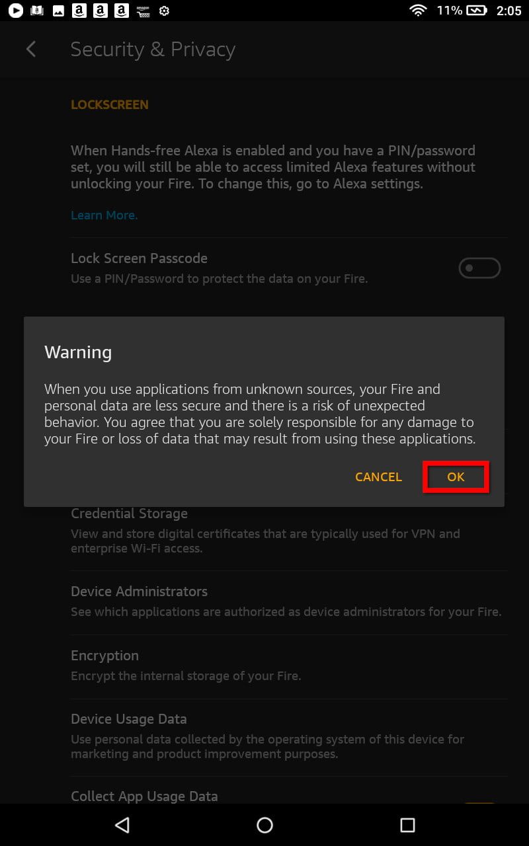
Task: Tap the Amazon cart notification icon
Action: [143, 11]
